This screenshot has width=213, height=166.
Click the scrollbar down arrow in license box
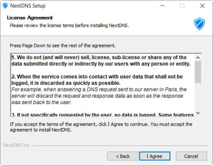[x=198, y=113]
